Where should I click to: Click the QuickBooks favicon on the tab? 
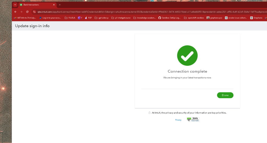(21, 5)
